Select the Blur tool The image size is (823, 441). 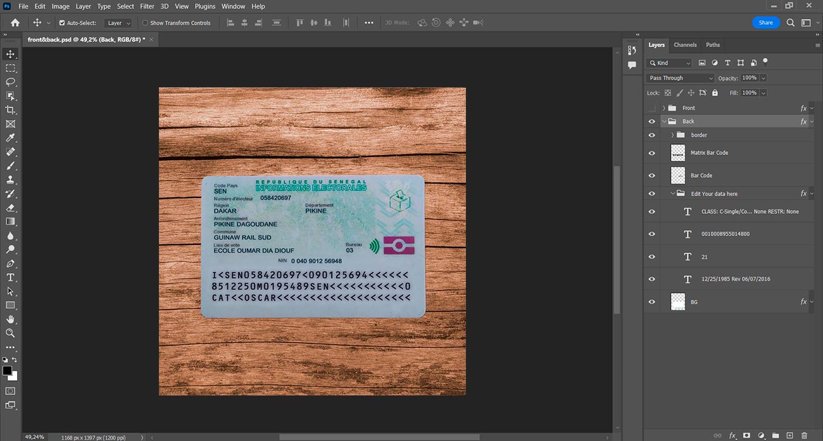(10, 235)
